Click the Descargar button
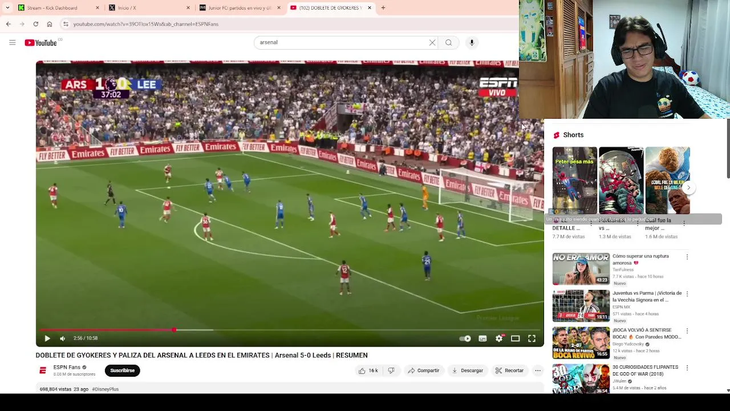The width and height of the screenshot is (730, 411). (468, 370)
